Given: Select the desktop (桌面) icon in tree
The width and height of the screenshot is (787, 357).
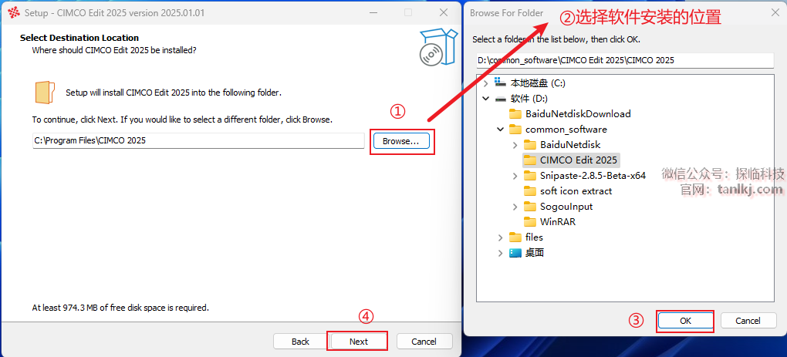Looking at the screenshot, I should (515, 252).
